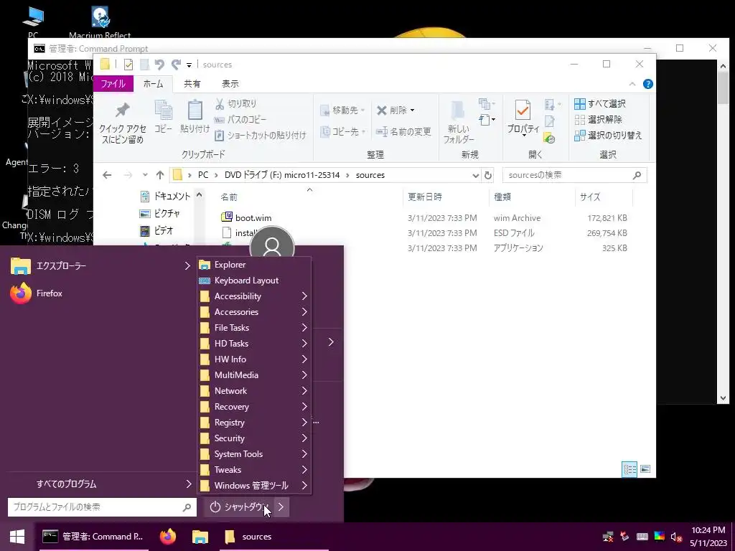
Task: Expand the Network folder
Action: (254, 391)
